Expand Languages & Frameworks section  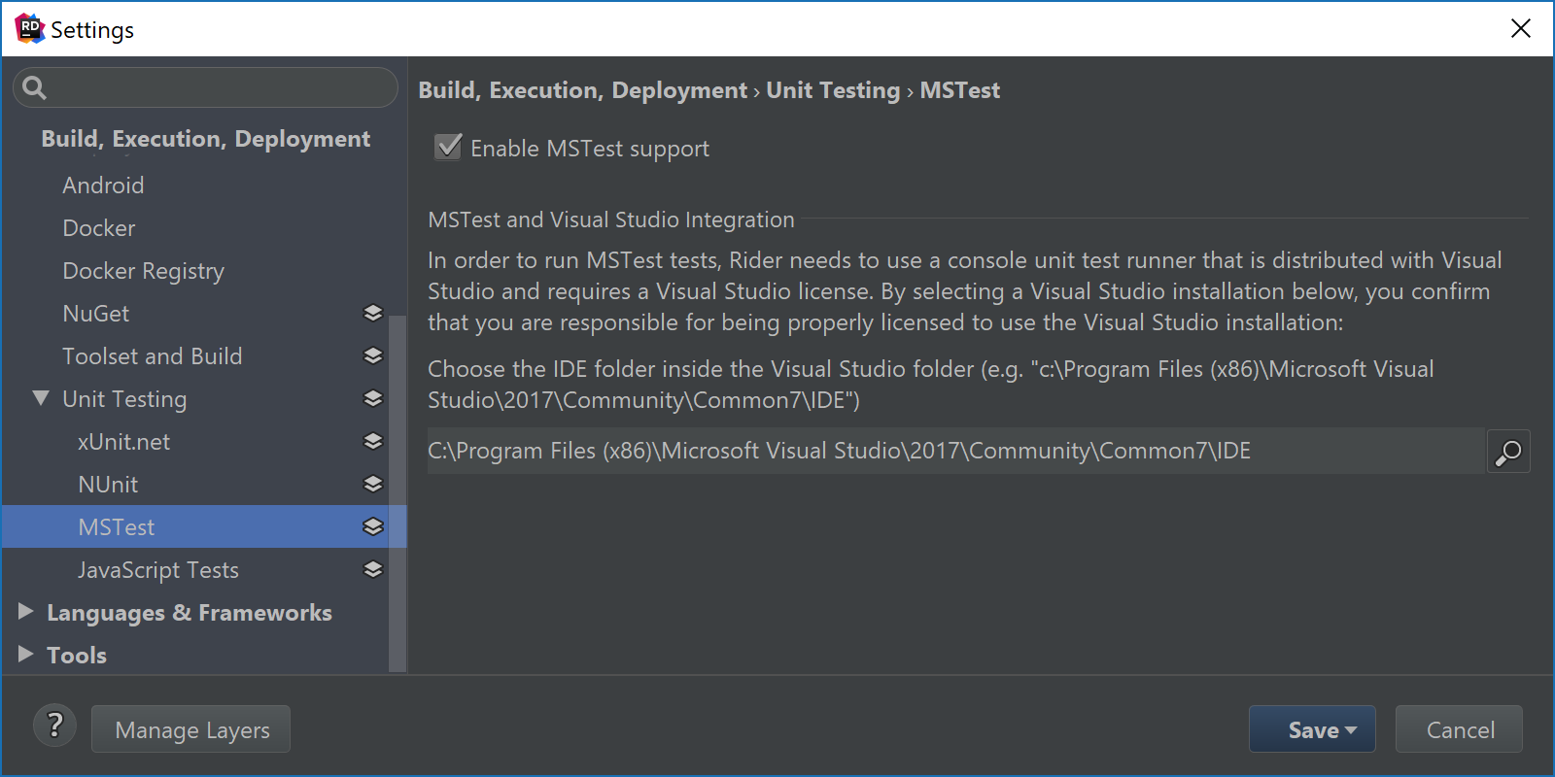point(26,612)
